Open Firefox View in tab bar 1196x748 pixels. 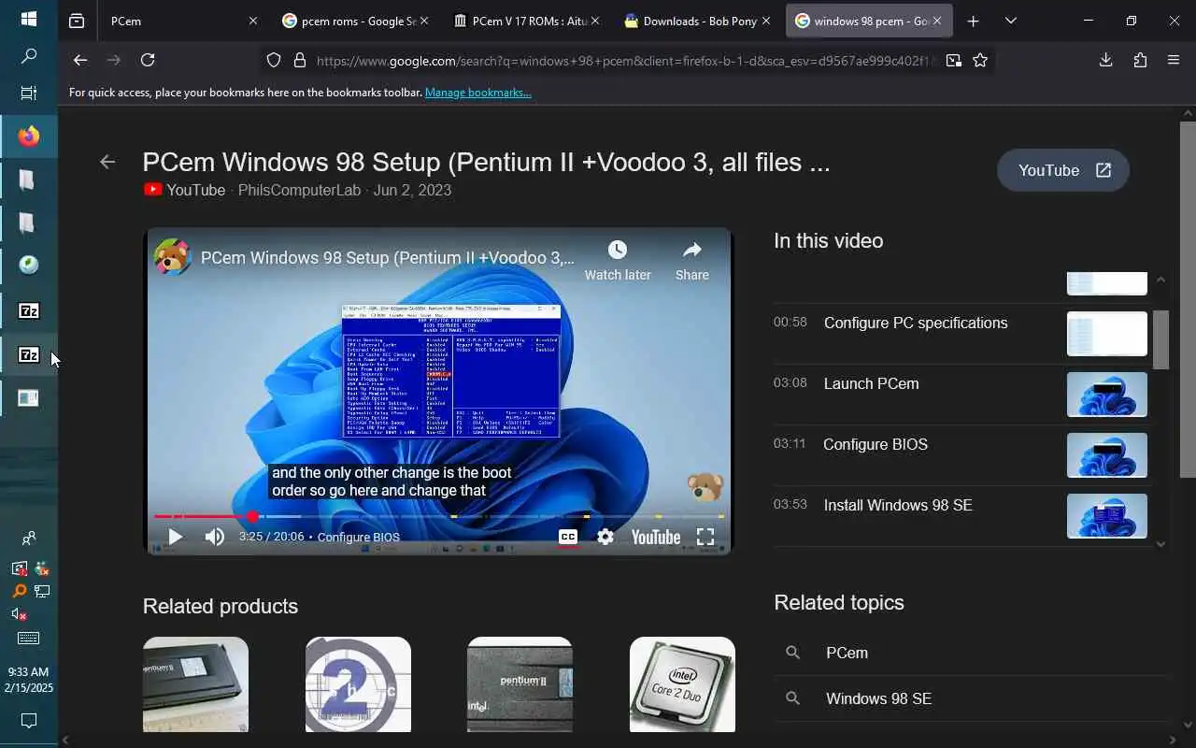pos(77,21)
